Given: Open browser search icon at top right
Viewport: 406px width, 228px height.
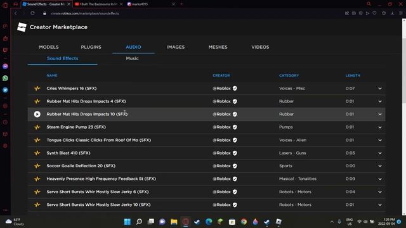Looking at the screenshot, I should (369, 4).
